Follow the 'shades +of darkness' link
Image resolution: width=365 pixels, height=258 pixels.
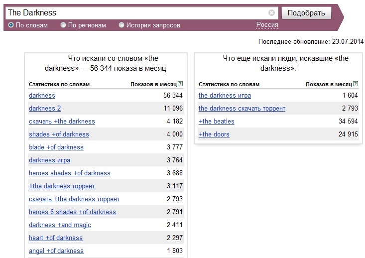(x=59, y=134)
